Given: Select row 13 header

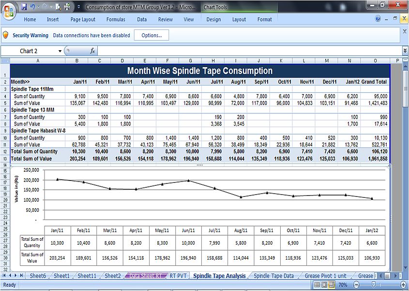Looking at the screenshot, I should tap(5, 159).
